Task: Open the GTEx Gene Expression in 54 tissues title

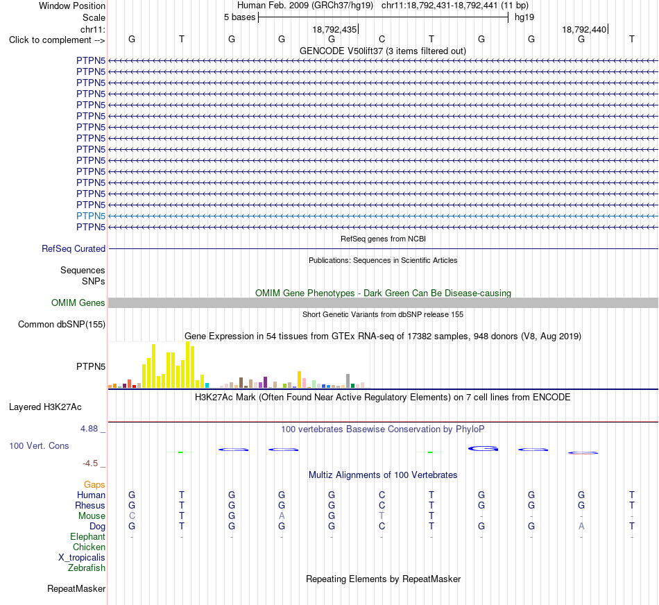Action: (x=383, y=336)
